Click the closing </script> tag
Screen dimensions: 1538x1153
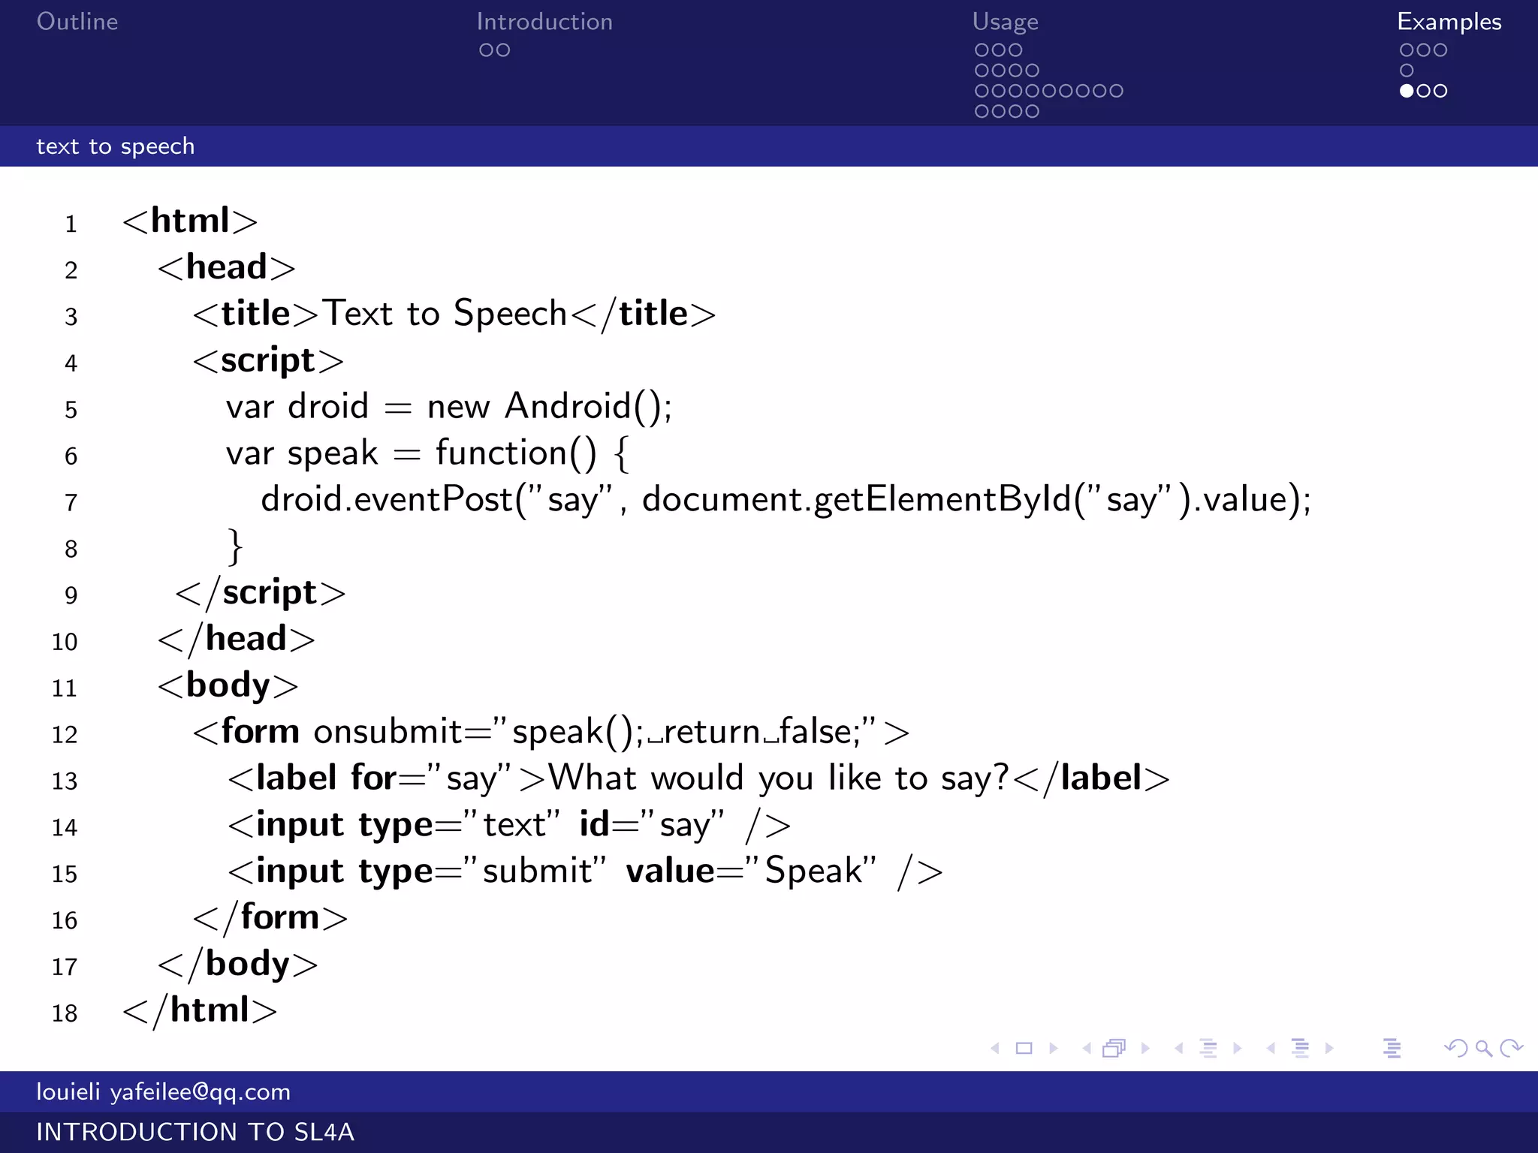coord(261,593)
